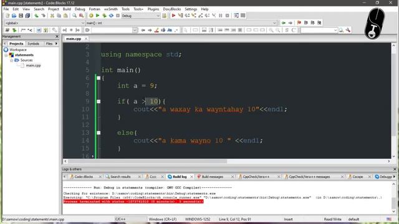Fold the code block at line 6
Image resolution: width=399 pixels, height=224 pixels.
pyautogui.click(x=99, y=78)
